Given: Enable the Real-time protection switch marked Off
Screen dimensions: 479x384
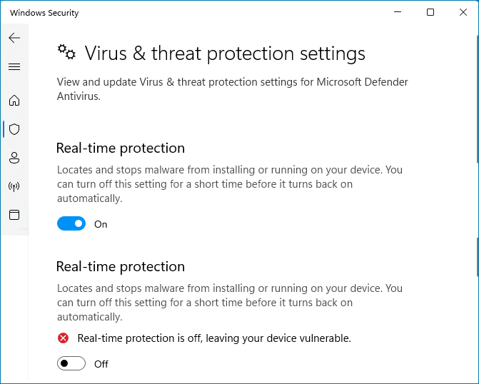Looking at the screenshot, I should (71, 364).
